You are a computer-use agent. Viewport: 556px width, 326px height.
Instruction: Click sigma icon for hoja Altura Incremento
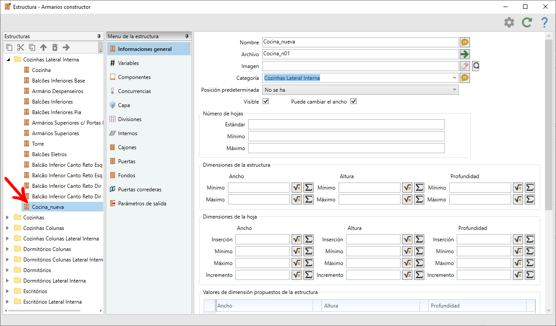click(419, 275)
